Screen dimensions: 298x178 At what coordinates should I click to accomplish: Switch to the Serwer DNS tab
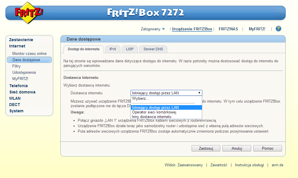153,49
